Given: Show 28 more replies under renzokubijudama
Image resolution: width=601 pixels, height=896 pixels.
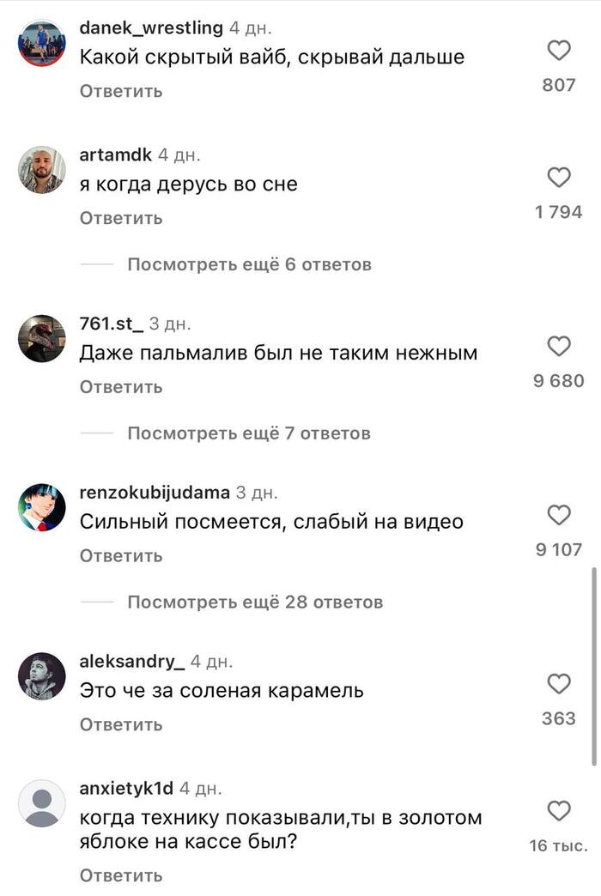Looking at the screenshot, I should pyautogui.click(x=255, y=602).
